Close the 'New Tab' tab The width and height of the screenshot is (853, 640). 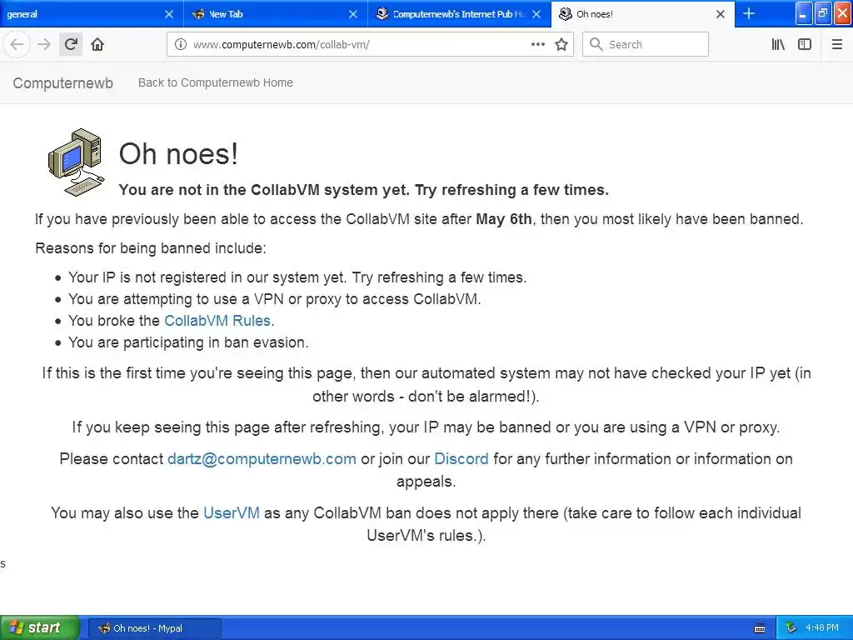click(353, 14)
